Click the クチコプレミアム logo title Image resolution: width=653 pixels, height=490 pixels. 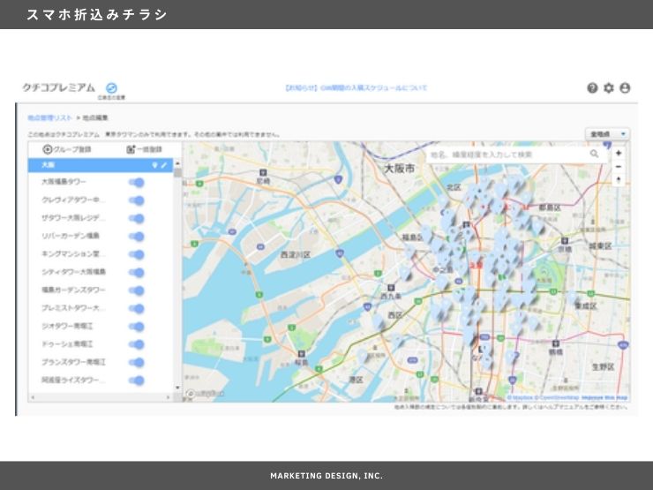point(59,87)
